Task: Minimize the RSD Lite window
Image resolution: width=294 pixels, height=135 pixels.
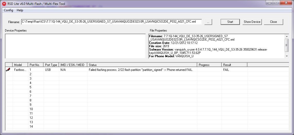Action: 270,3
